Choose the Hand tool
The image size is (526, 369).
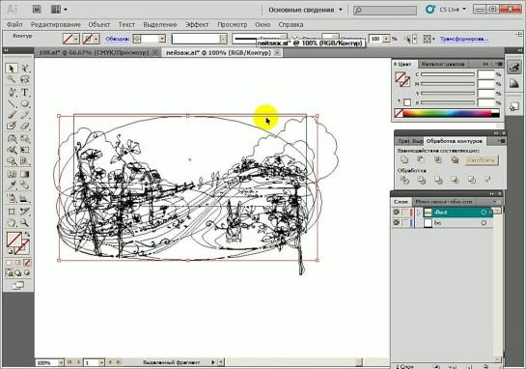coord(12,222)
